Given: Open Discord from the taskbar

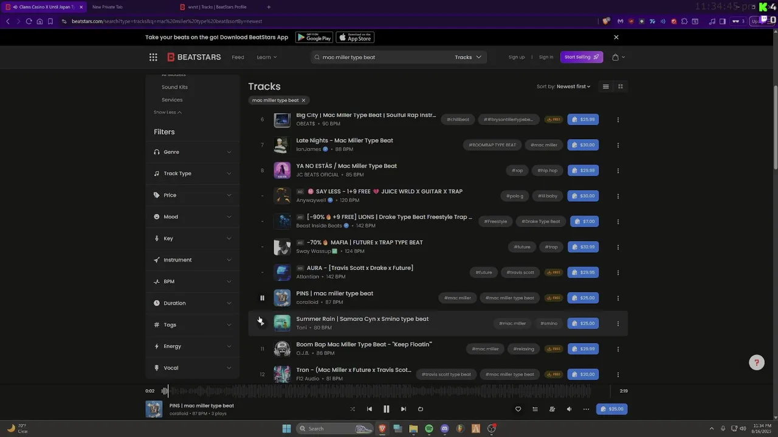Looking at the screenshot, I should coord(444,429).
